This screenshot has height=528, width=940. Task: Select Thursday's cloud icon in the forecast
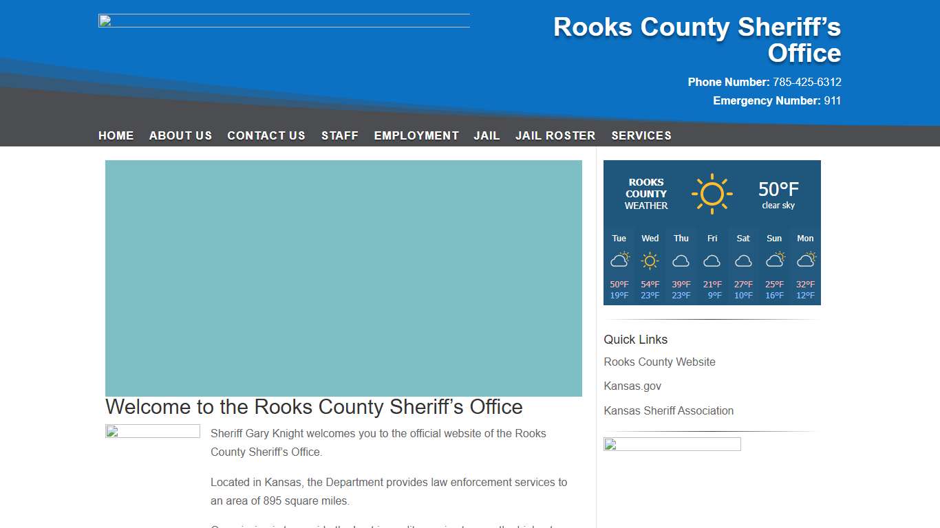[x=681, y=261]
